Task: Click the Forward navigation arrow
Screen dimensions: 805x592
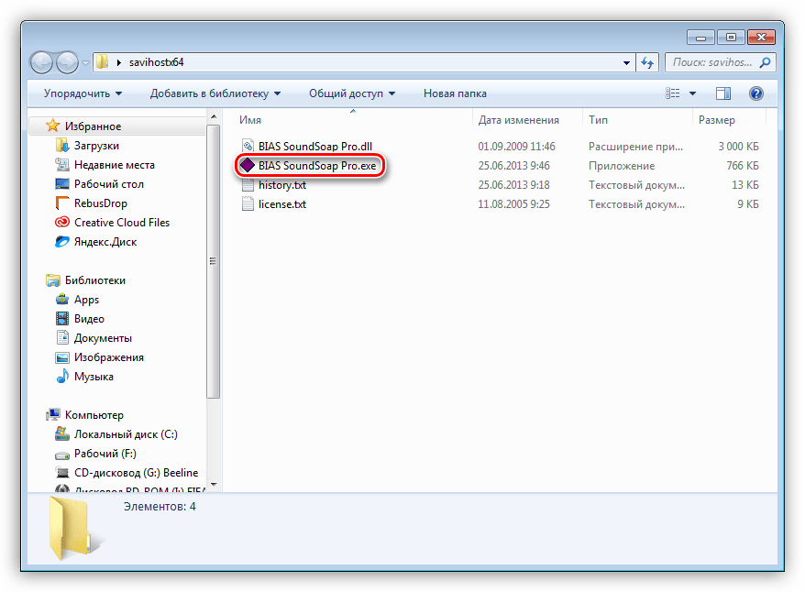Action: click(x=67, y=63)
